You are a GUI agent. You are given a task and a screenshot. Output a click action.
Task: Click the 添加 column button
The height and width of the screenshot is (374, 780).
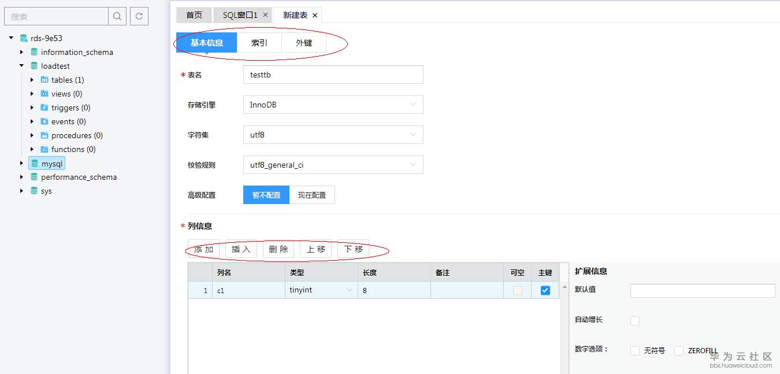point(203,249)
